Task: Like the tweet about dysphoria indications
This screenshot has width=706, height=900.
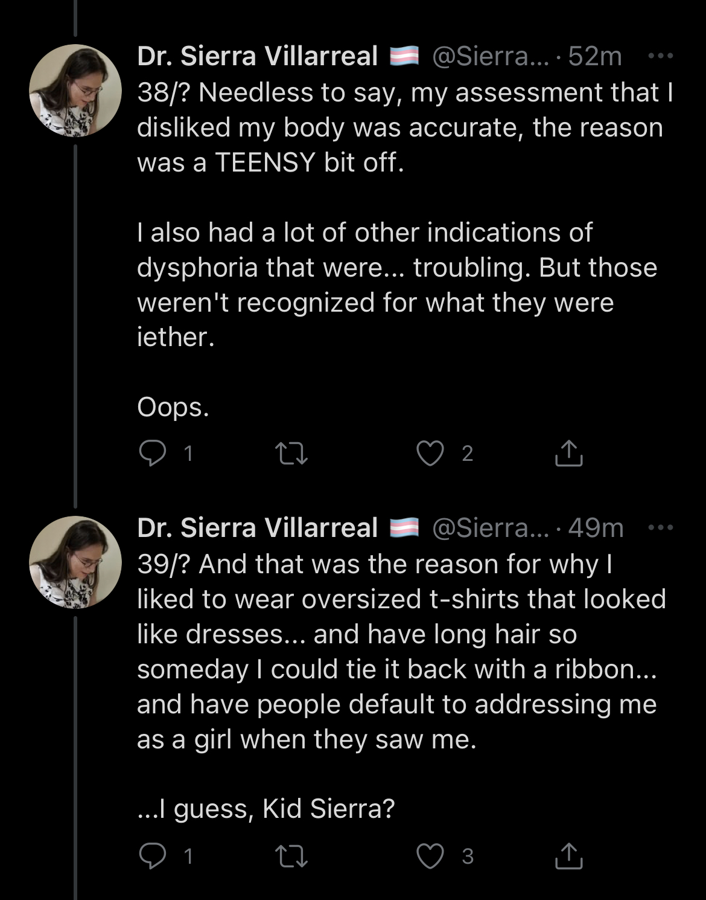Action: pyautogui.click(x=430, y=453)
